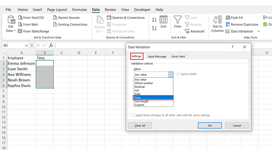Switch to the Insert ribbon tab
Image resolution: width=272 pixels, height=155 pixels.
click(x=37, y=10)
